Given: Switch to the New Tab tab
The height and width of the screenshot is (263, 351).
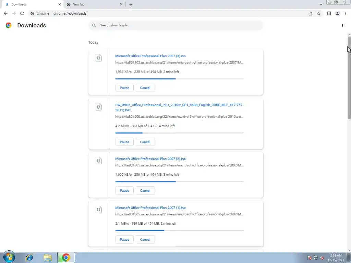Looking at the screenshot, I should [x=94, y=4].
